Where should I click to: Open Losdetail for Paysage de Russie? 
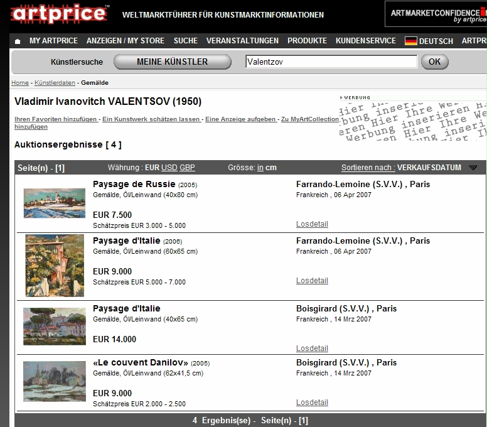[312, 224]
